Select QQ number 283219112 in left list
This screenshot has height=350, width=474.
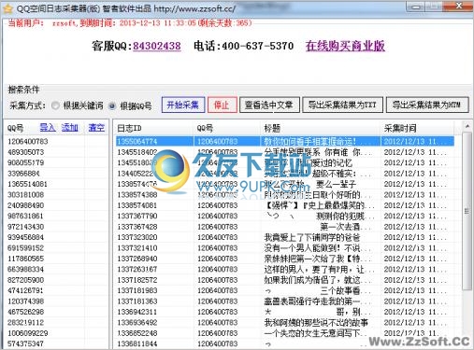(x=26, y=323)
